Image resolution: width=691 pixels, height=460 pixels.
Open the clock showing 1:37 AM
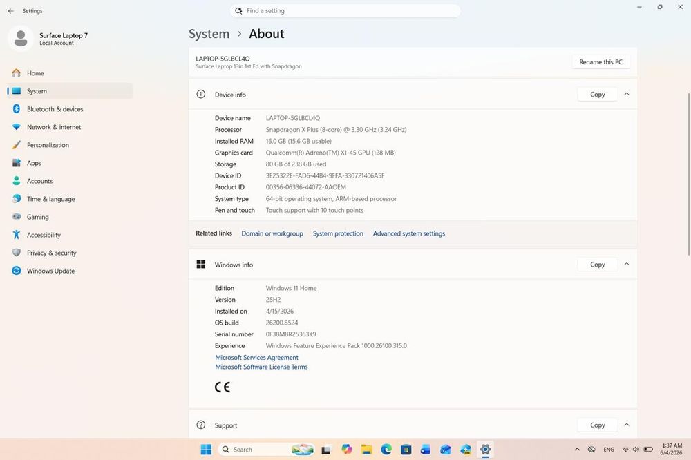click(x=671, y=450)
